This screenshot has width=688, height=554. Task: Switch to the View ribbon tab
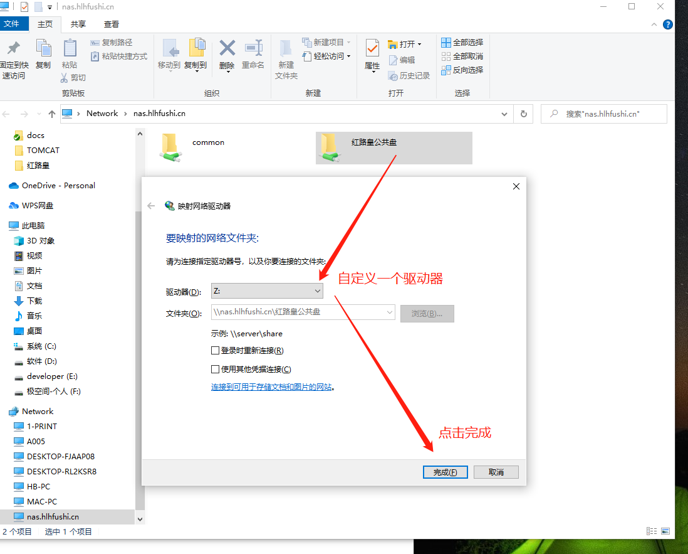click(112, 24)
